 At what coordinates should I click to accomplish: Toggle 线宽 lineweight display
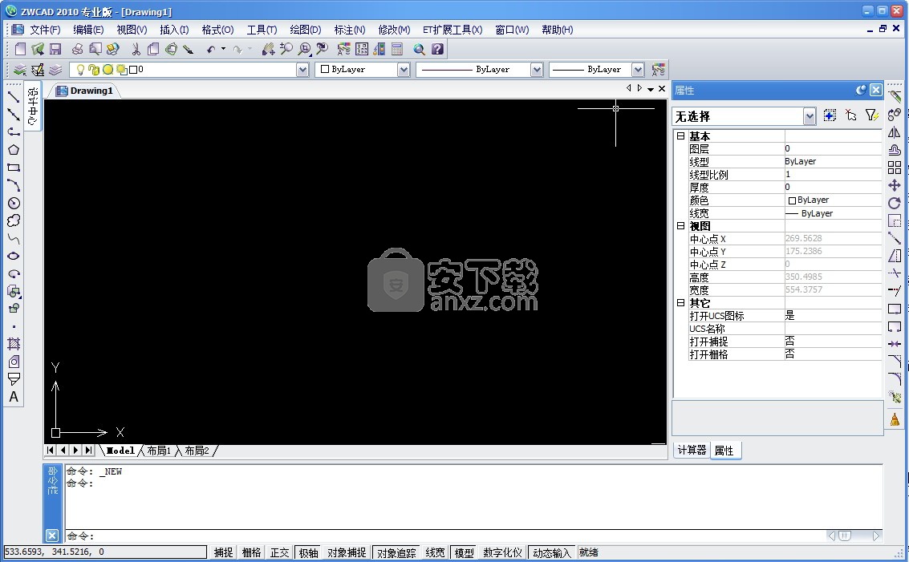[x=435, y=552]
